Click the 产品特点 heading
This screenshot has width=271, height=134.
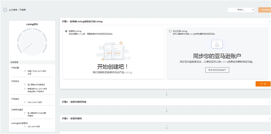pyautogui.click(x=15, y=81)
